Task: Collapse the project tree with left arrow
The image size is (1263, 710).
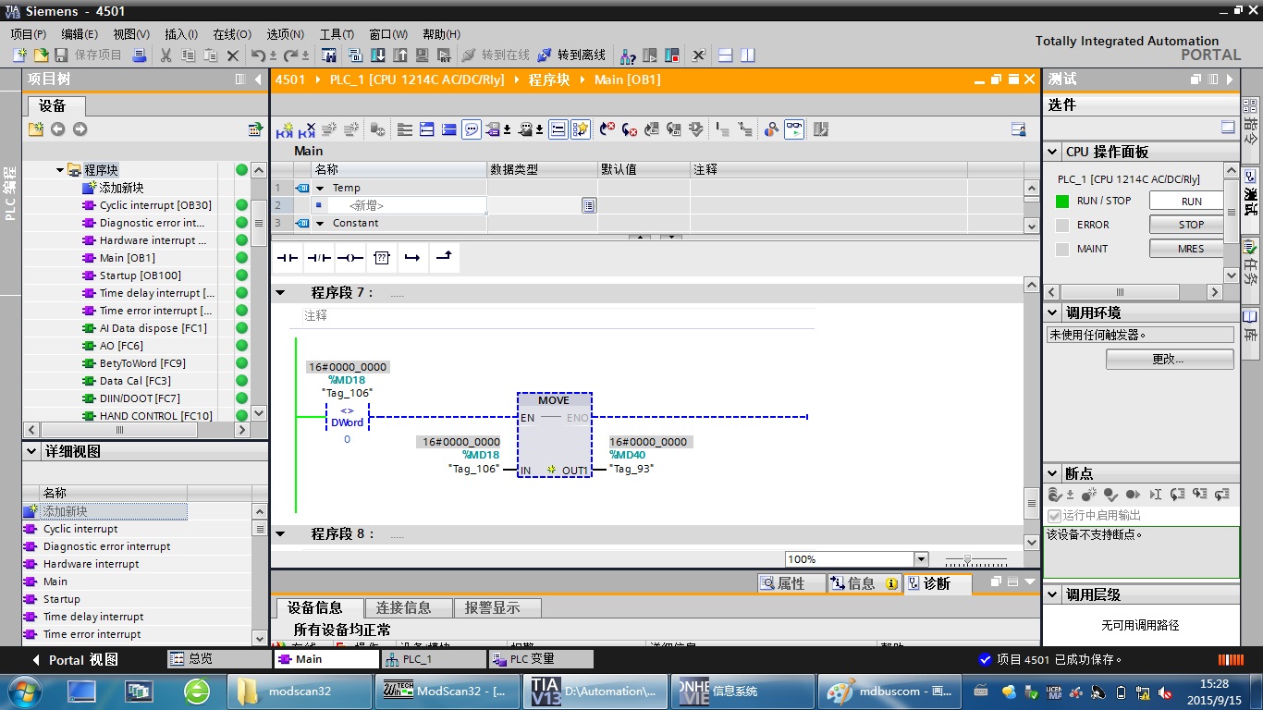Action: pos(258,80)
